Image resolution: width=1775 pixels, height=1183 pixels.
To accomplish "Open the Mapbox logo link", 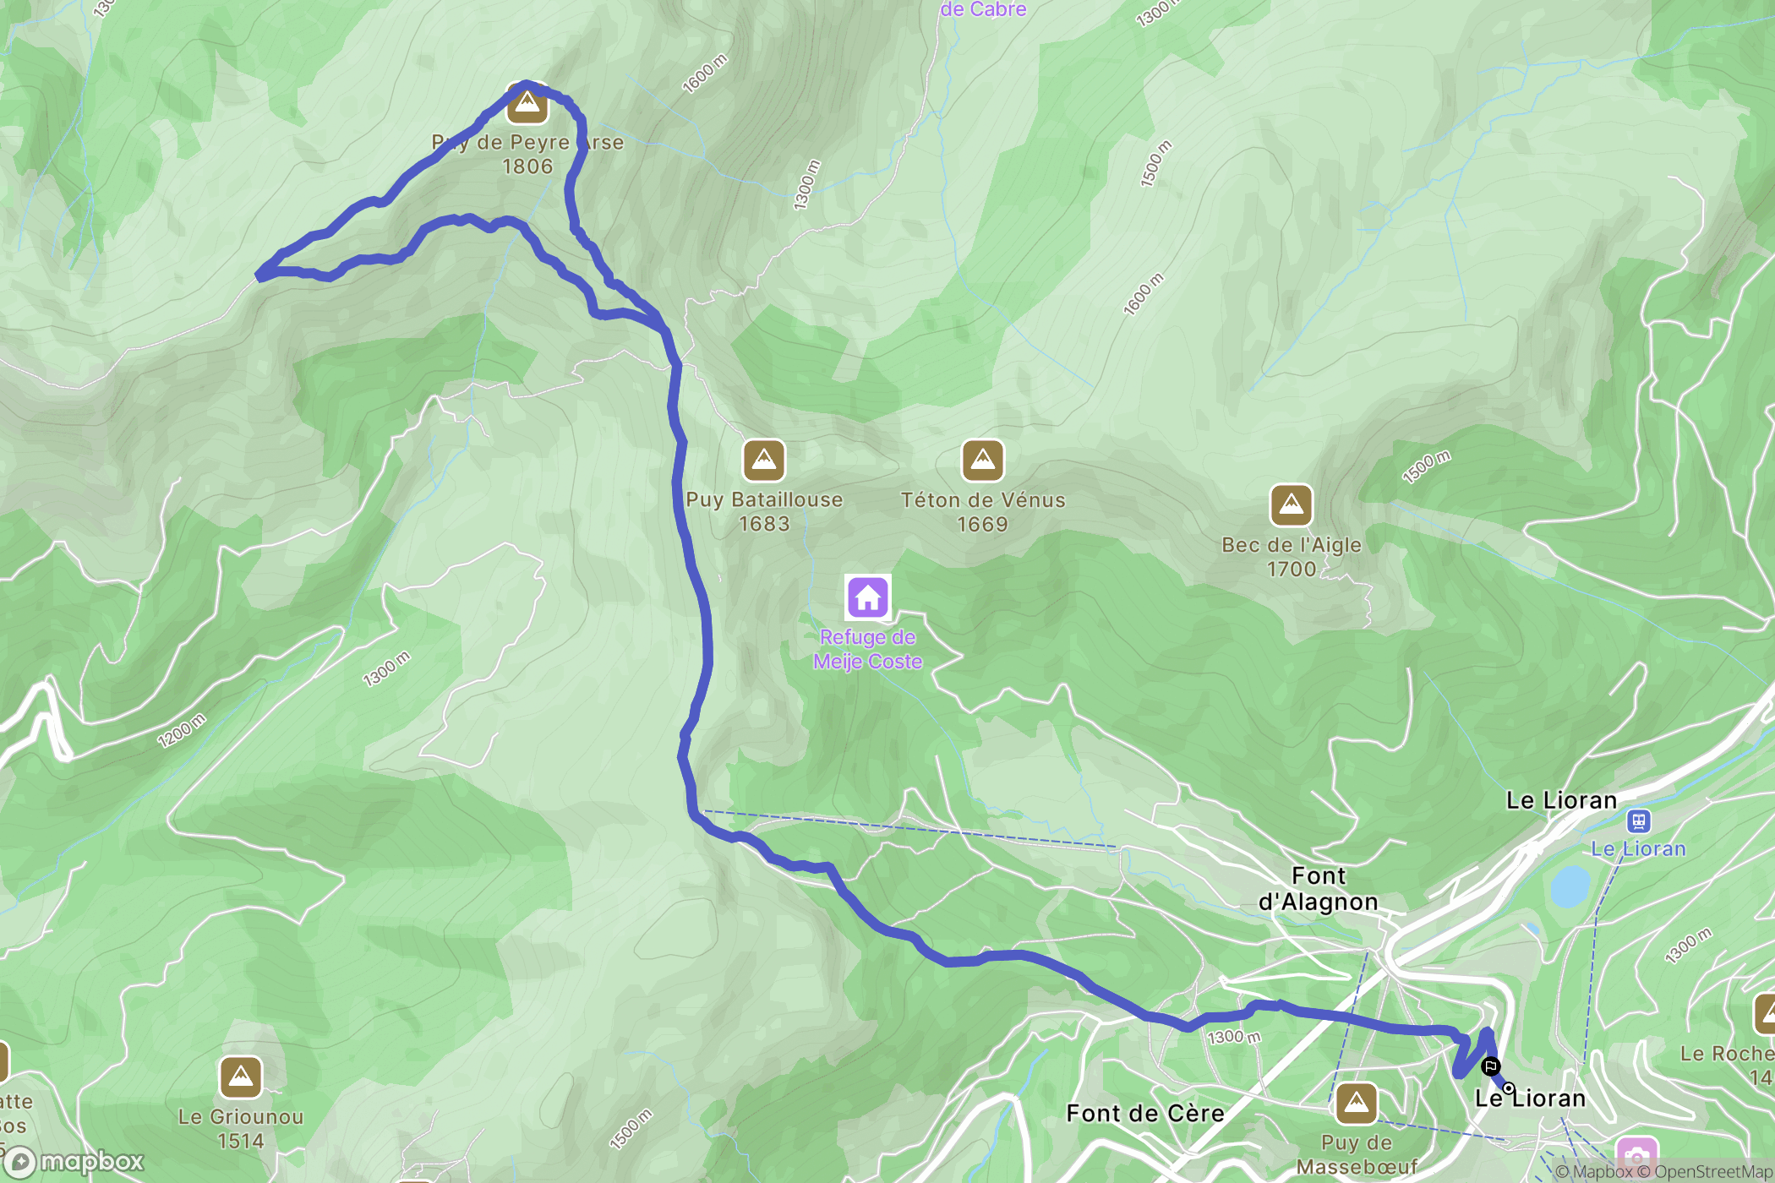I will (x=75, y=1163).
